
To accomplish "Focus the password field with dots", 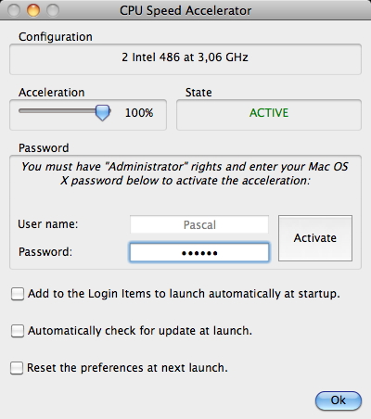I will [x=199, y=252].
